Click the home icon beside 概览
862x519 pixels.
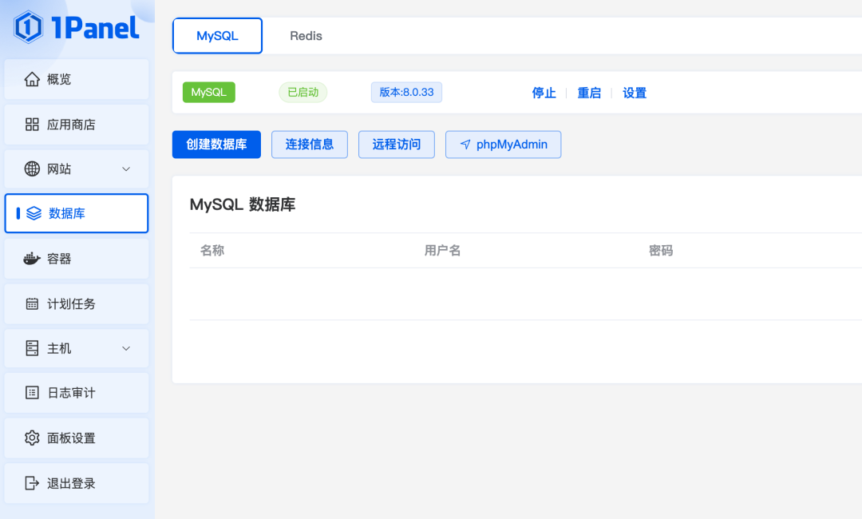click(x=32, y=79)
